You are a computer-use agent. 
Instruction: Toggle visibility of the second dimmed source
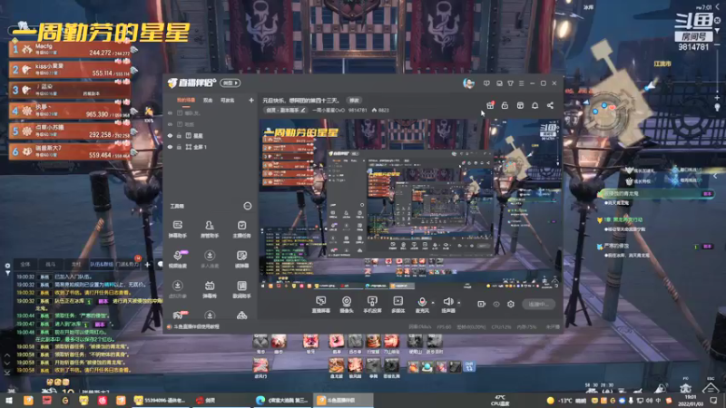[x=170, y=124]
